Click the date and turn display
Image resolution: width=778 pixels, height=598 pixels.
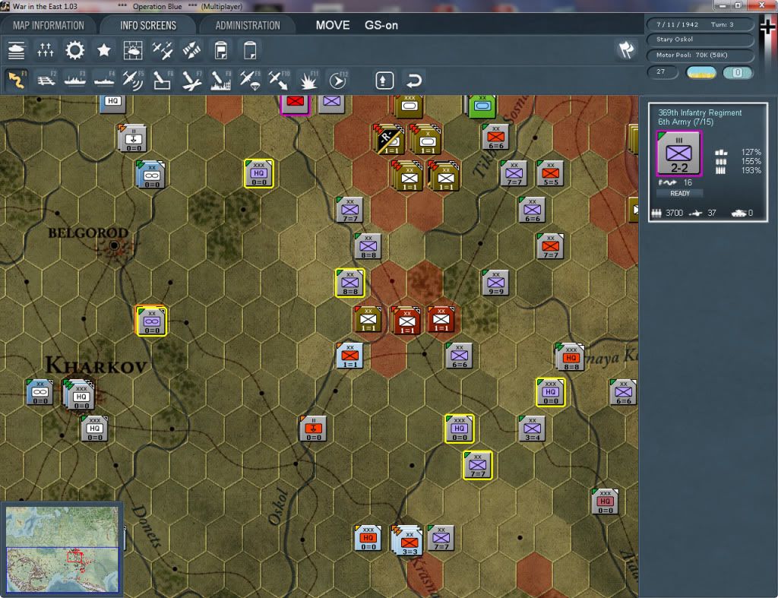point(700,24)
